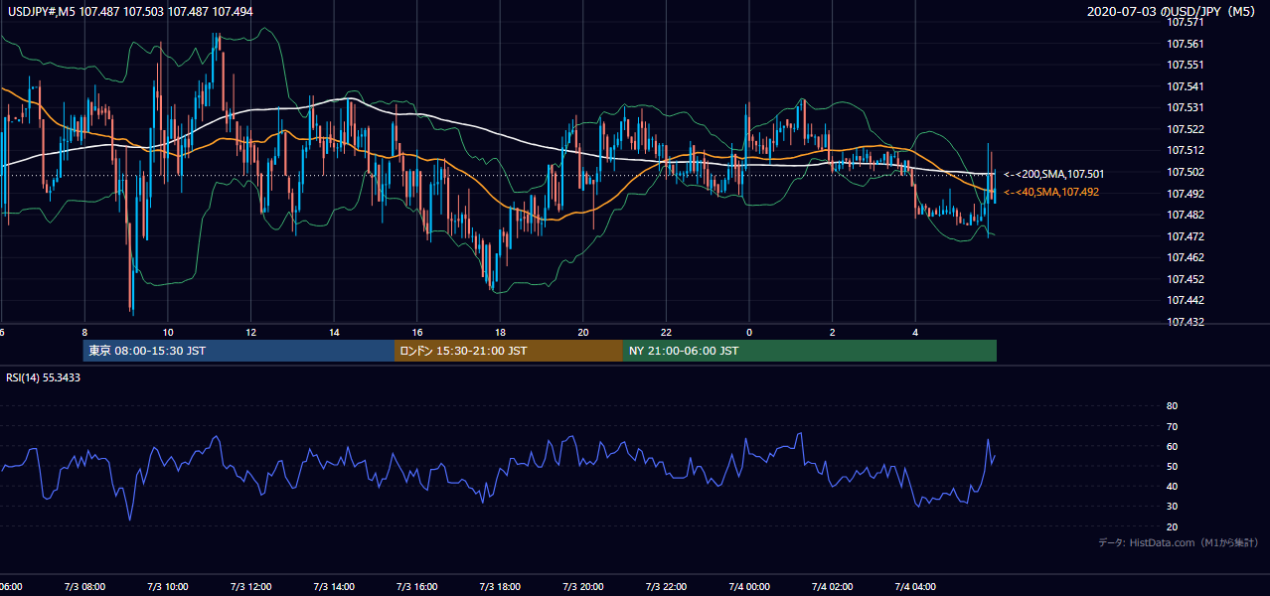Viewport: 1270px width, 596px height.
Task: Click the 7/3 12:00 time axis label
Action: pos(250,587)
